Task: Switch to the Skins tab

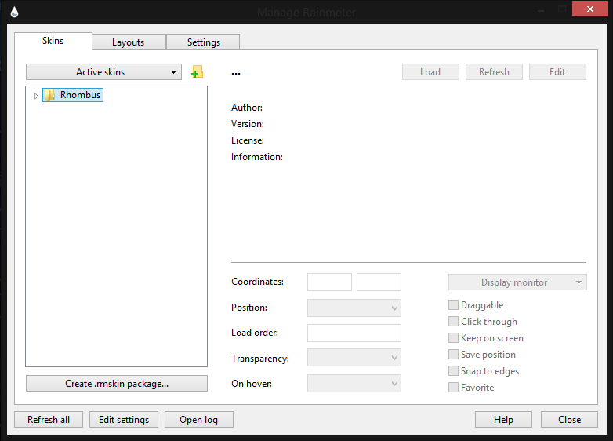Action: (x=53, y=41)
